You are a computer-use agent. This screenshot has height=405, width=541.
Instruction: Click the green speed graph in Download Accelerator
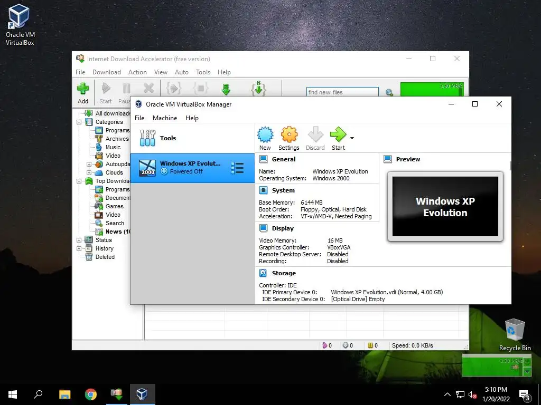coord(432,90)
